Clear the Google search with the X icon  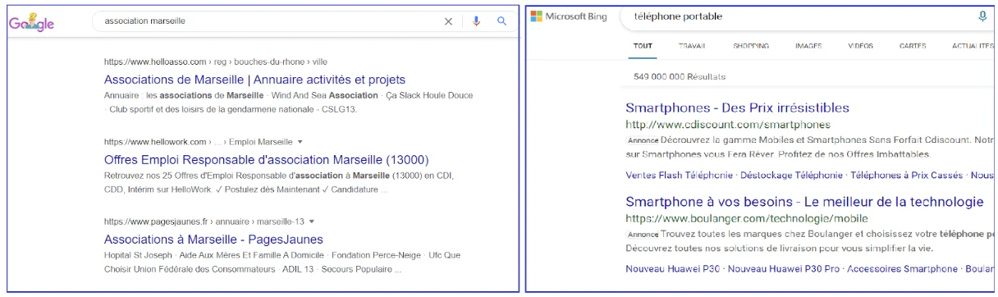click(x=448, y=21)
